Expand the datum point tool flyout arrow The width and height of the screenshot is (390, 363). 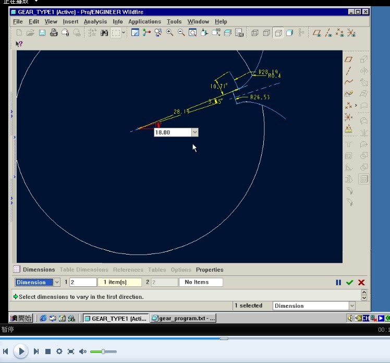356,105
